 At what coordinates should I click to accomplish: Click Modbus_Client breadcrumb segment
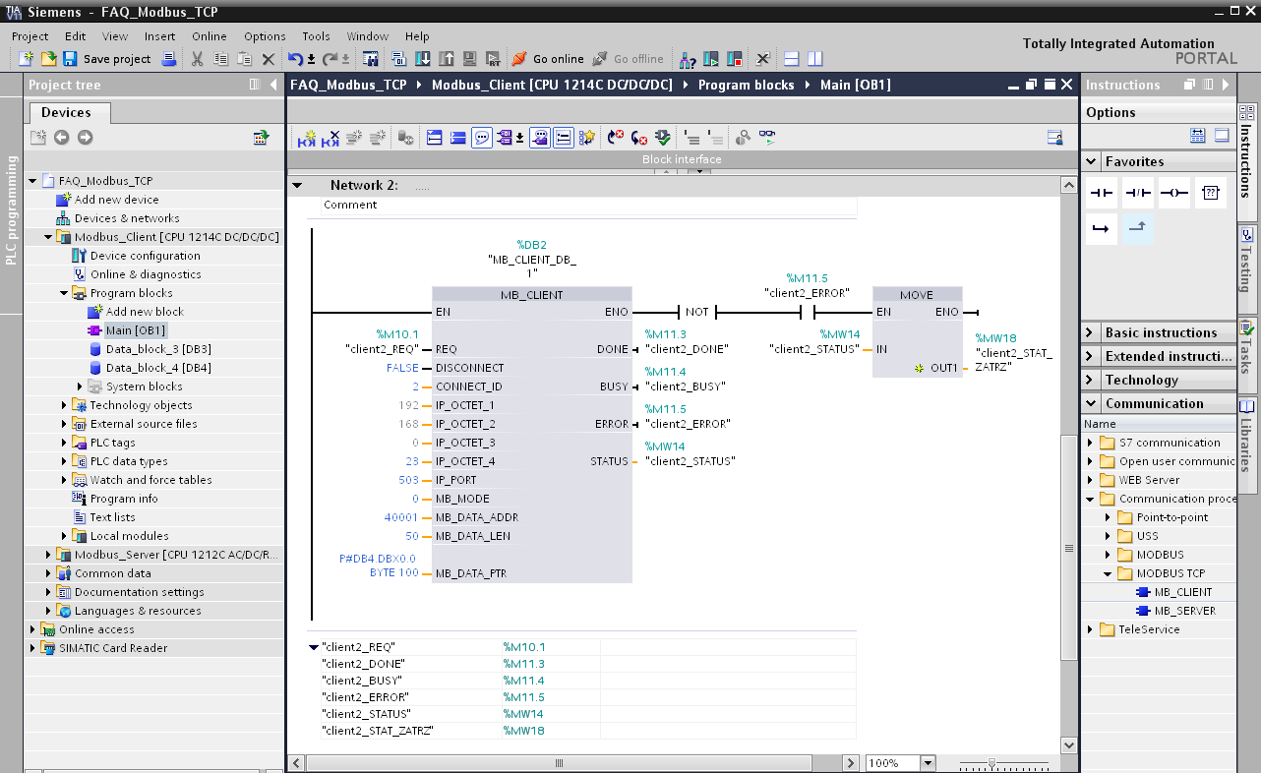(552, 86)
